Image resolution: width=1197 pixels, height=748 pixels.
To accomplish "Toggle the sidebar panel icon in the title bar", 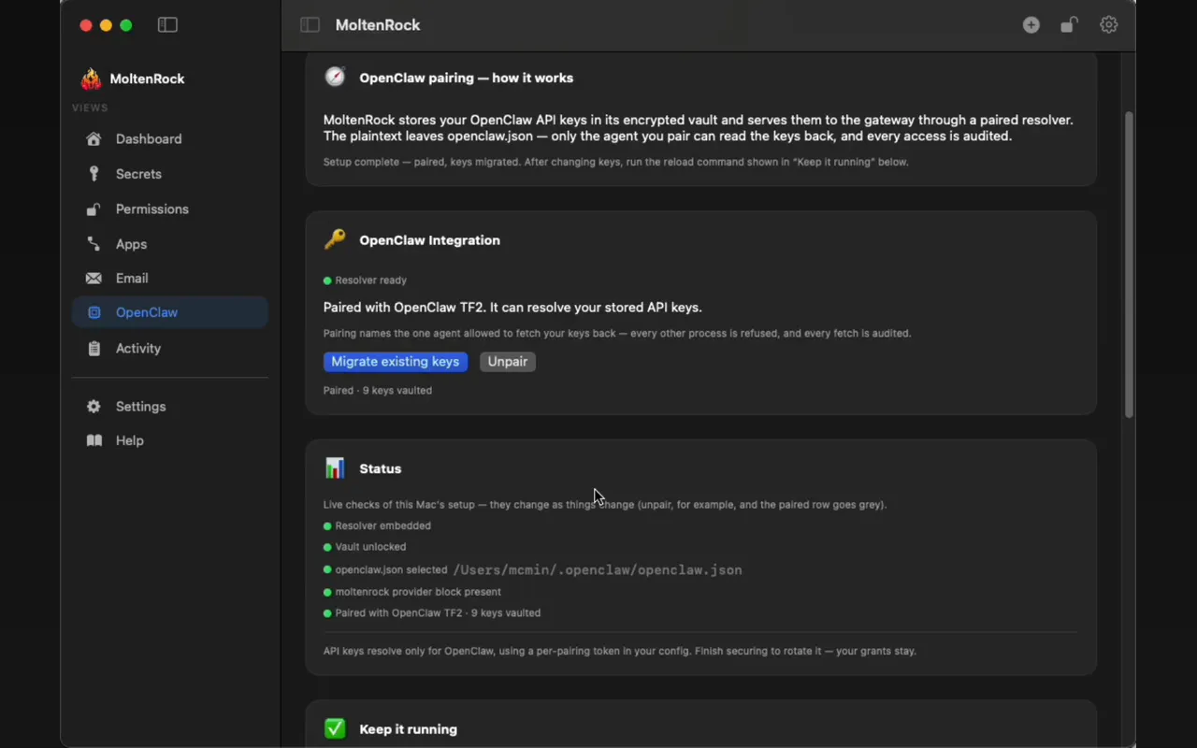I will (167, 25).
